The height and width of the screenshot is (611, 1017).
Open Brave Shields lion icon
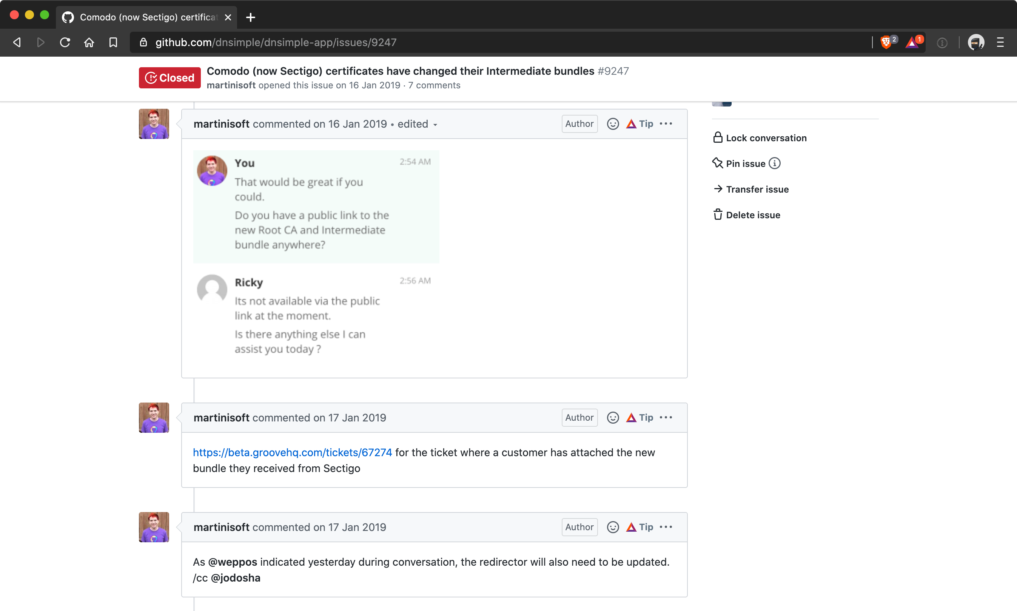886,42
